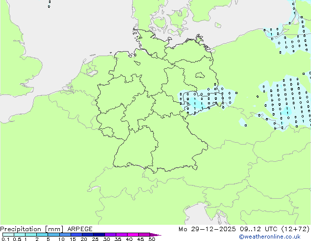Click the '09..12 UTC' time text
This screenshot has width=311, height=241.
tap(258, 229)
